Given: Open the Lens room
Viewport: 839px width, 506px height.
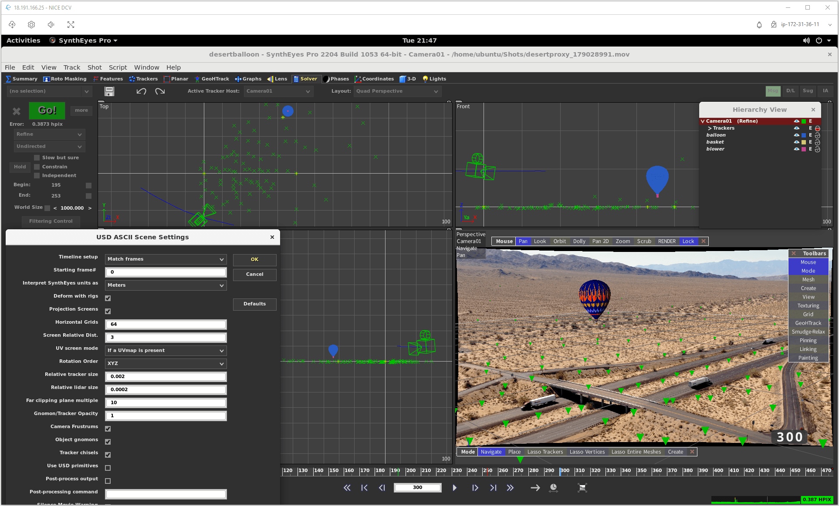Looking at the screenshot, I should 277,79.
